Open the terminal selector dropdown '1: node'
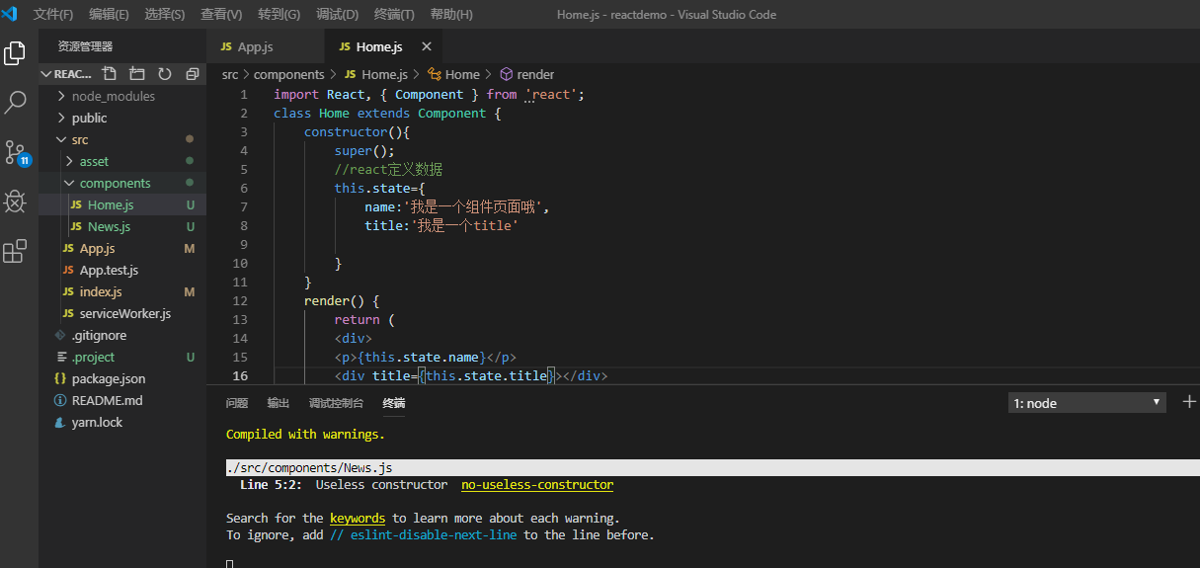 [x=1086, y=403]
